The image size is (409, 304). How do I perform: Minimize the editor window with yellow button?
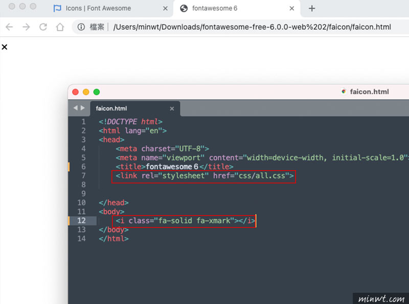86,92
